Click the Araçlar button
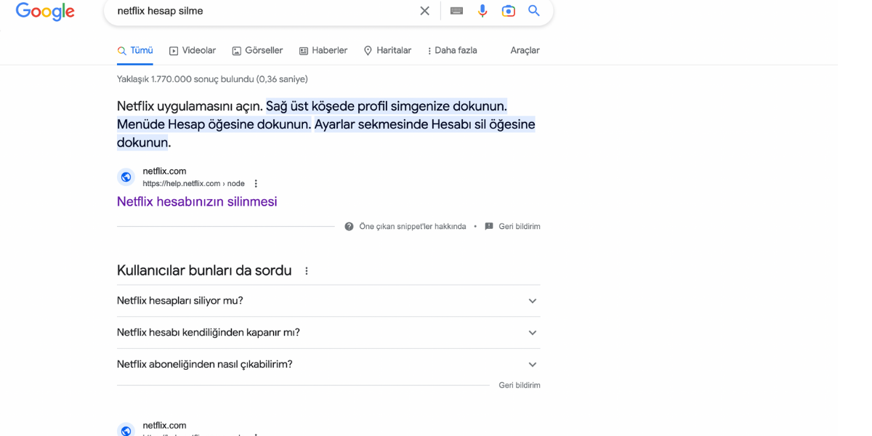This screenshot has height=436, width=872. click(x=525, y=51)
